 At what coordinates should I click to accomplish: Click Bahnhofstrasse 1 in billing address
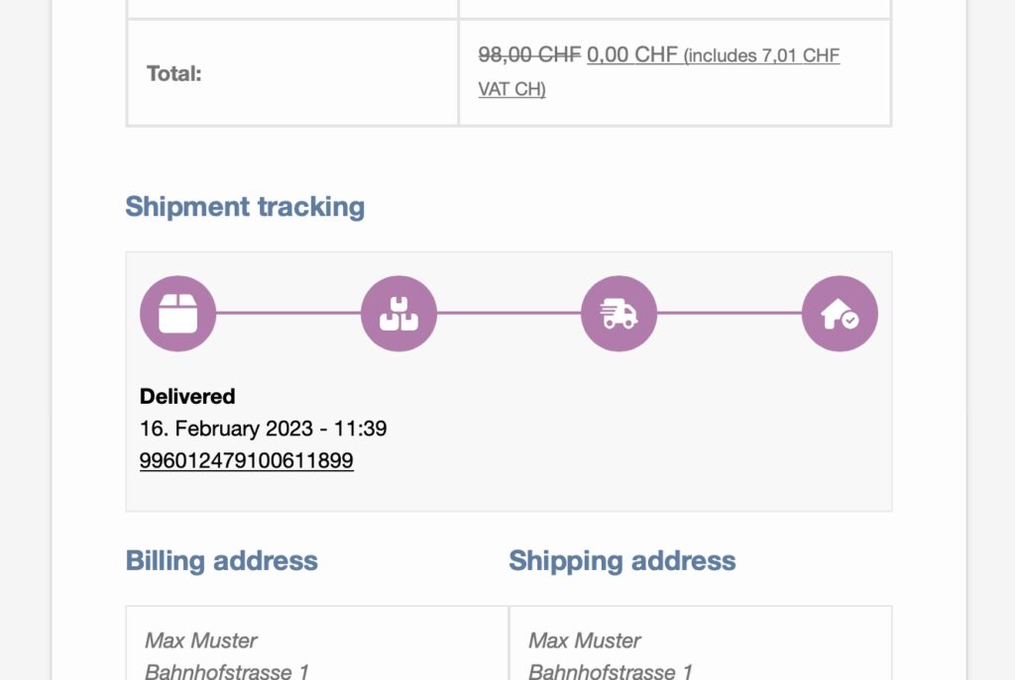227,671
